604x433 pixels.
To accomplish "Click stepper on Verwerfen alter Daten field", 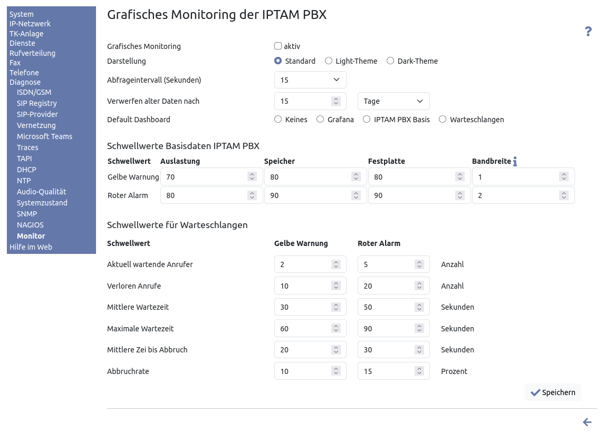I will coord(335,101).
